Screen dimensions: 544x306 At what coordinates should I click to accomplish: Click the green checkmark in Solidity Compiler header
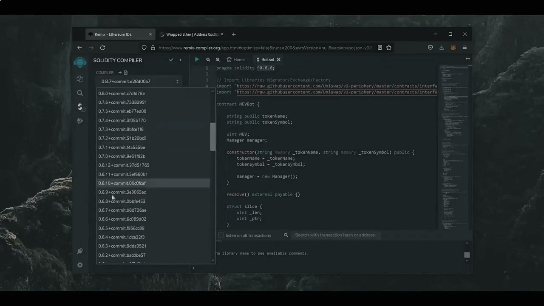171,60
